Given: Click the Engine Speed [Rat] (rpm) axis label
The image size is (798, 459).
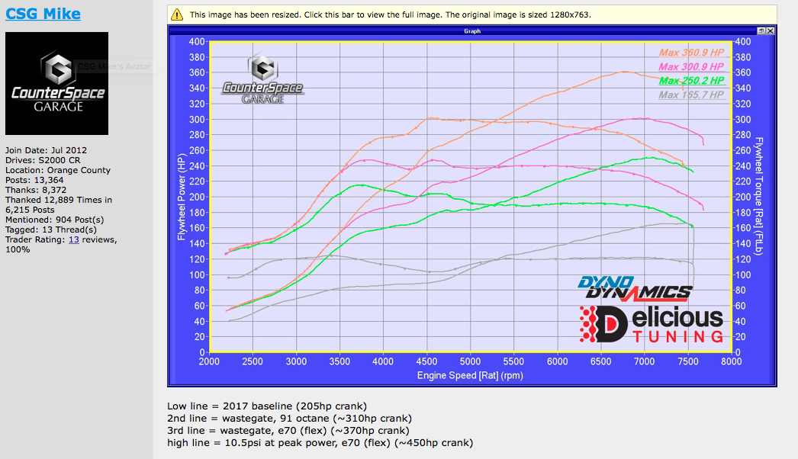Looking at the screenshot, I should point(471,376).
